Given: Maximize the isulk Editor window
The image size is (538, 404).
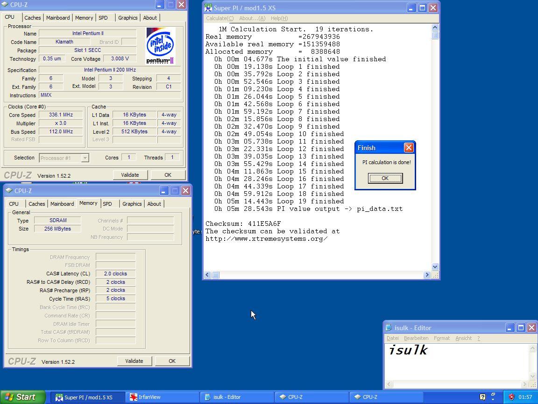Looking at the screenshot, I should pos(521,328).
